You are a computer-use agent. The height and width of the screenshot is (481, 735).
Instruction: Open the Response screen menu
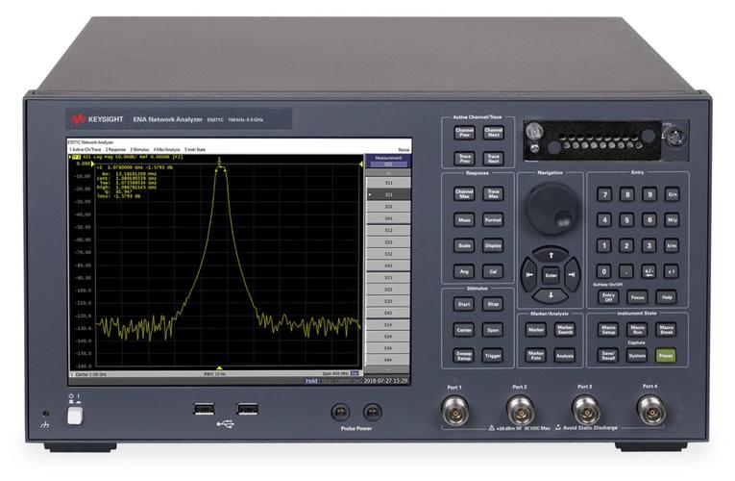(x=115, y=150)
